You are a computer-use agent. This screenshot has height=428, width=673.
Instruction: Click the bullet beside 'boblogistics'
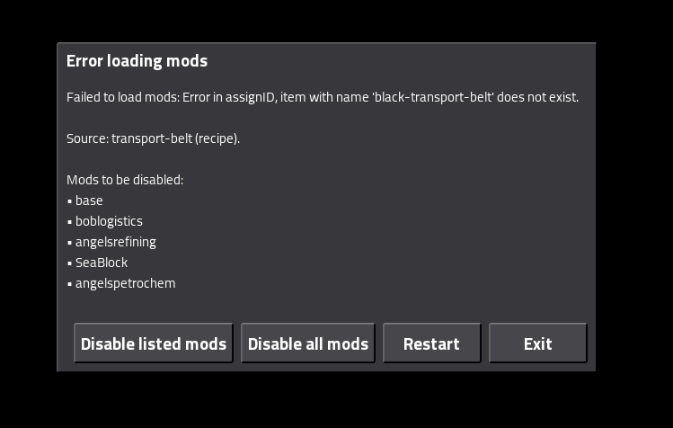[x=69, y=222]
